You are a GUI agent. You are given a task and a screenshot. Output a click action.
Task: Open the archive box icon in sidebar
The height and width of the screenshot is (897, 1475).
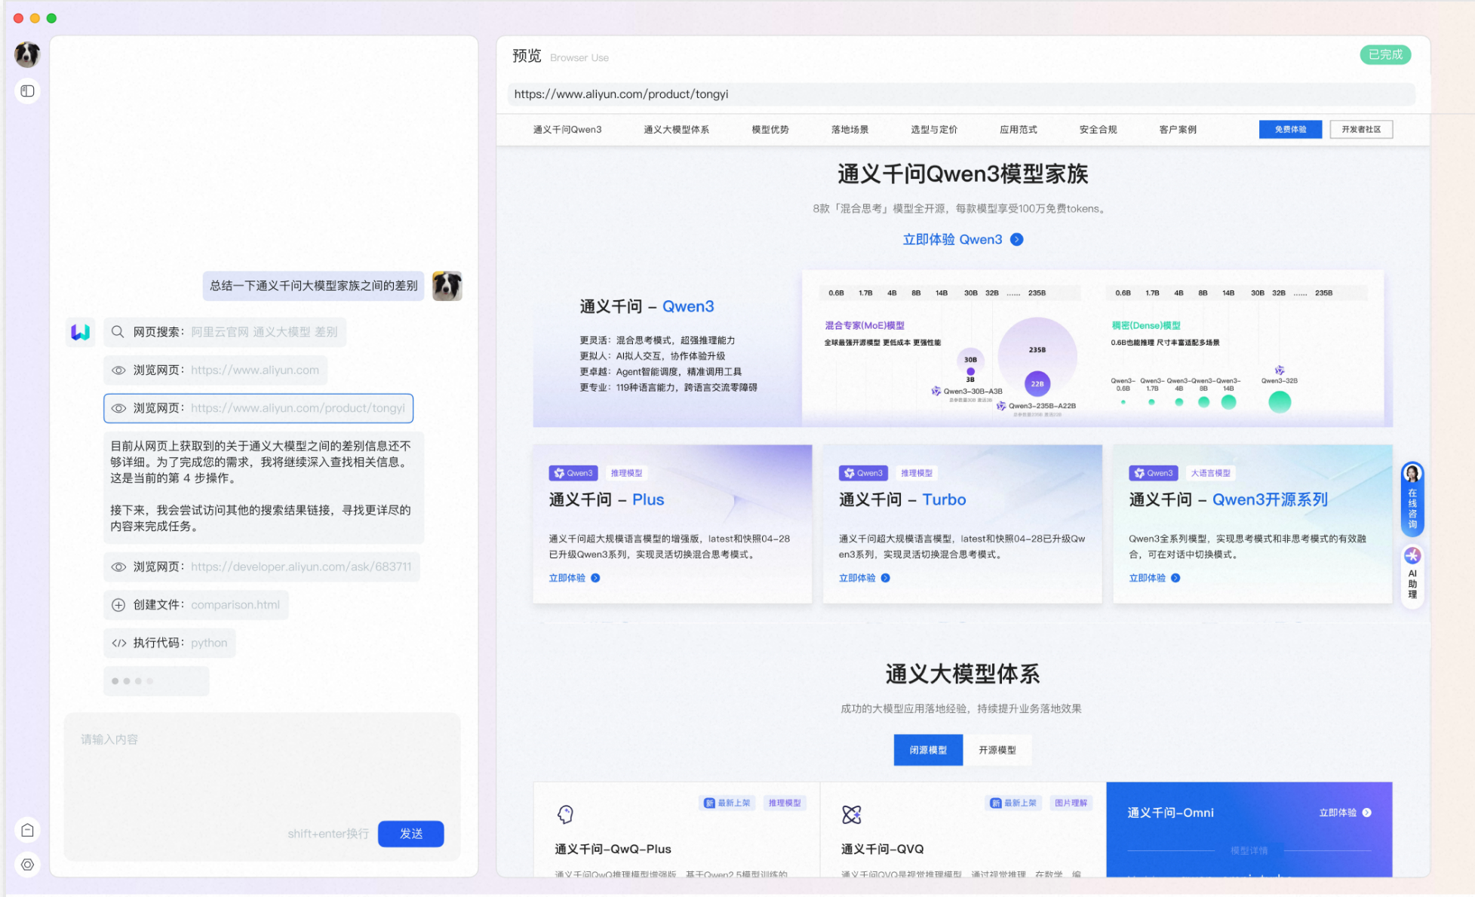[x=28, y=831]
